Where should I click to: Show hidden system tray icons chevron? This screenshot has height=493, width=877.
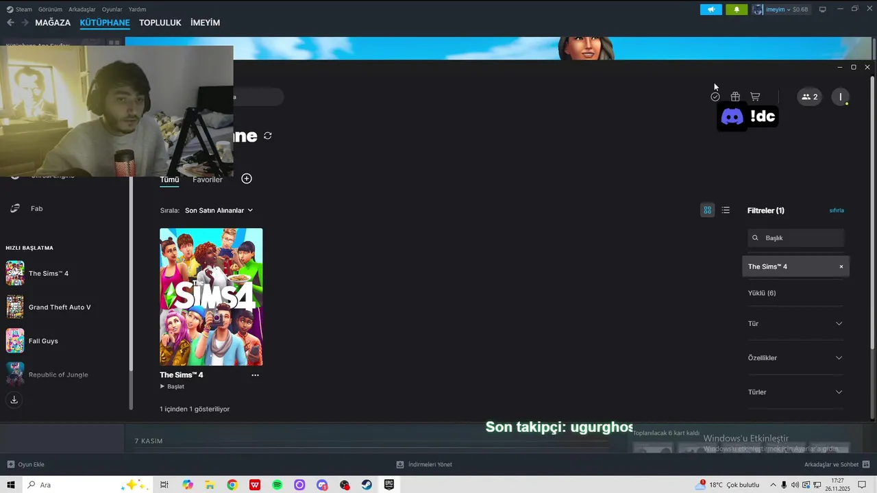point(773,485)
